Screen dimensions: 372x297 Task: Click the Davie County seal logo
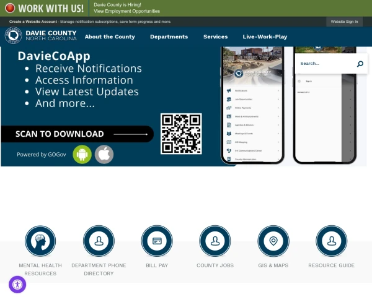[13, 35]
